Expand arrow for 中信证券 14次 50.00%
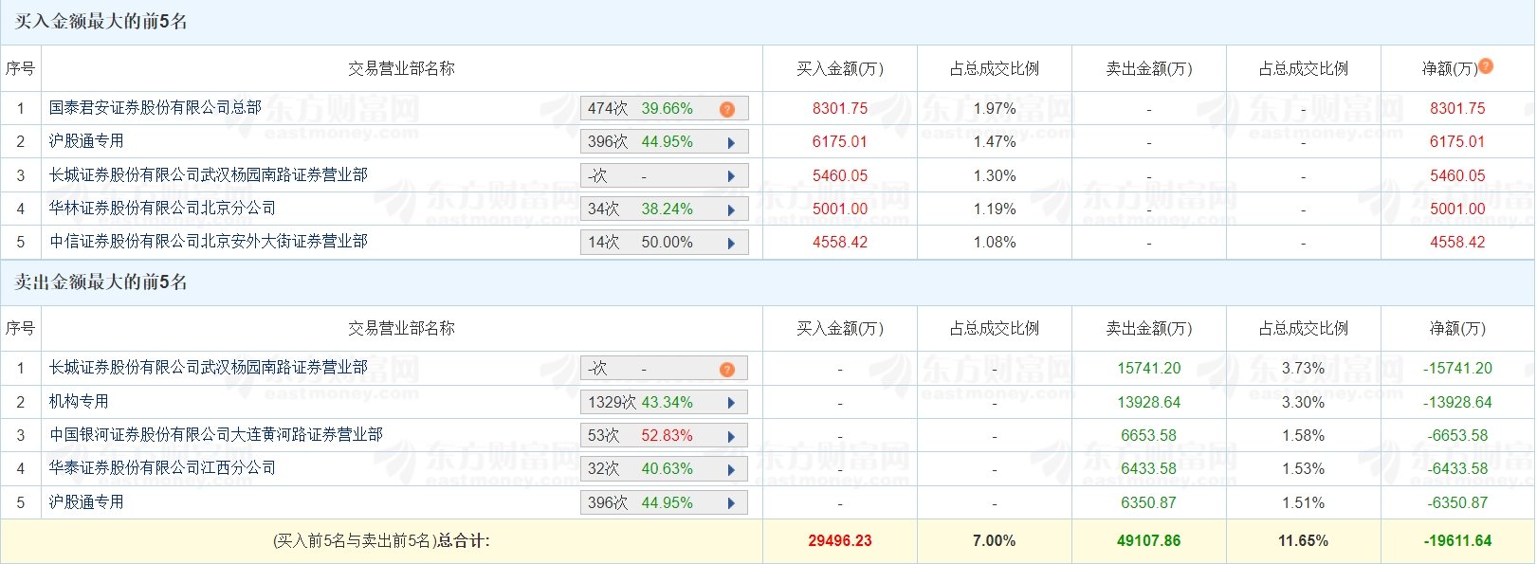Image resolution: width=1537 pixels, height=564 pixels. [731, 244]
